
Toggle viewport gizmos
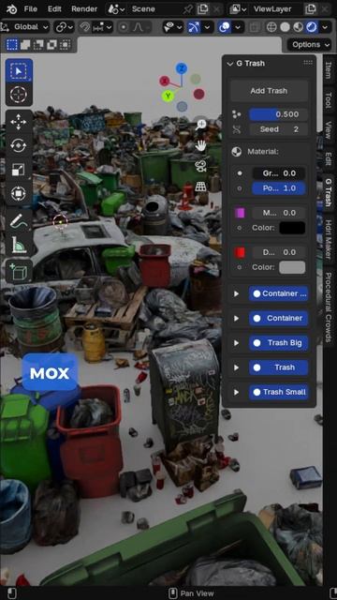[x=194, y=27]
